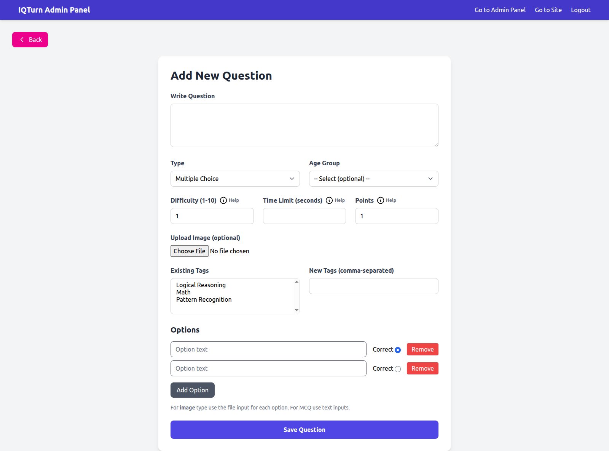Click the Points help info icon
Image resolution: width=609 pixels, height=451 pixels.
tap(381, 200)
